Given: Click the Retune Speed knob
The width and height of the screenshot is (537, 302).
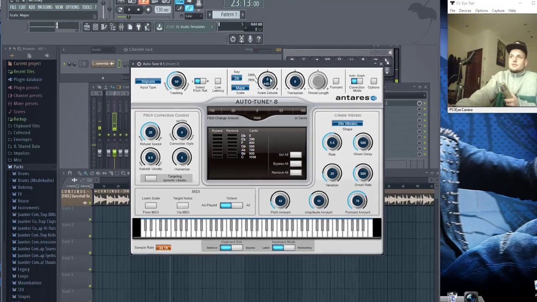Looking at the screenshot, I should pyautogui.click(x=150, y=133).
